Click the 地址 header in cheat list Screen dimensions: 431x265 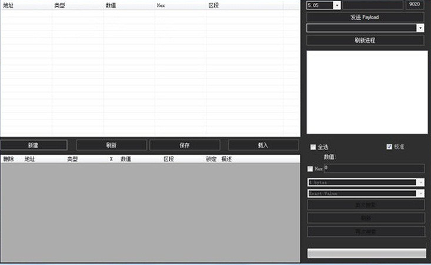click(29, 159)
